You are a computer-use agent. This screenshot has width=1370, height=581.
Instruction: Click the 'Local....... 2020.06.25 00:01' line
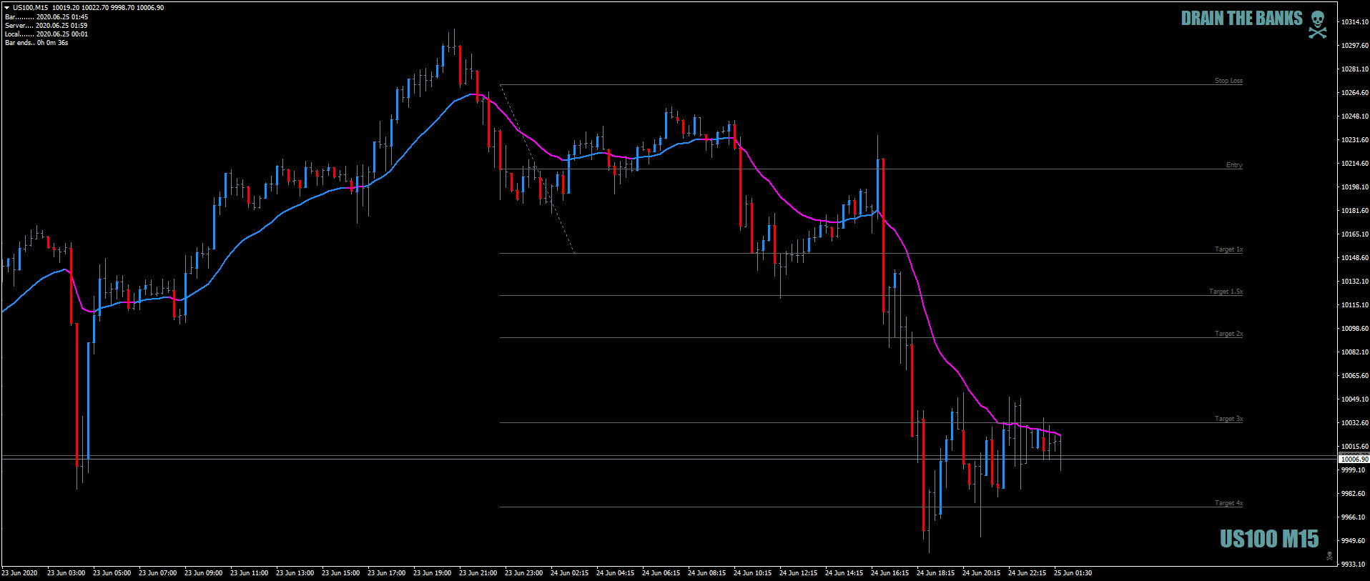(x=46, y=34)
